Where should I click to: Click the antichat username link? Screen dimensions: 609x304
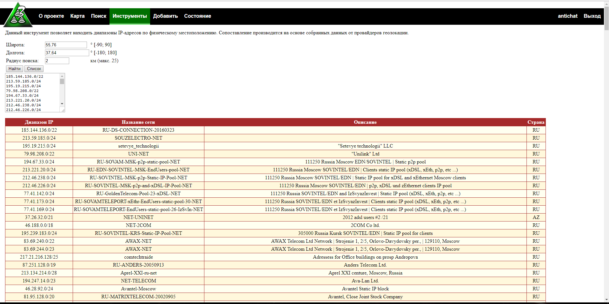[x=567, y=16]
